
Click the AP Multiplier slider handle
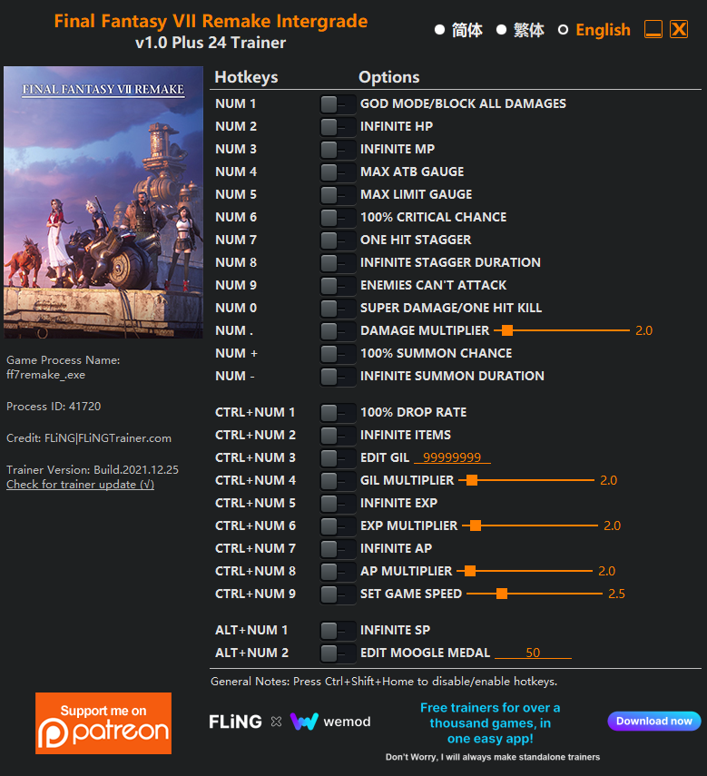[x=470, y=571]
